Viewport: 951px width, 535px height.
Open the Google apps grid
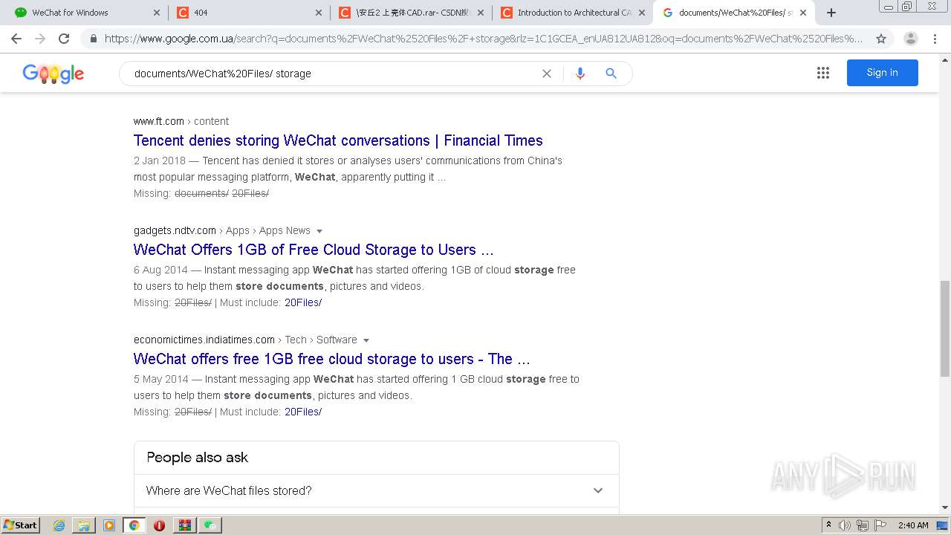823,73
